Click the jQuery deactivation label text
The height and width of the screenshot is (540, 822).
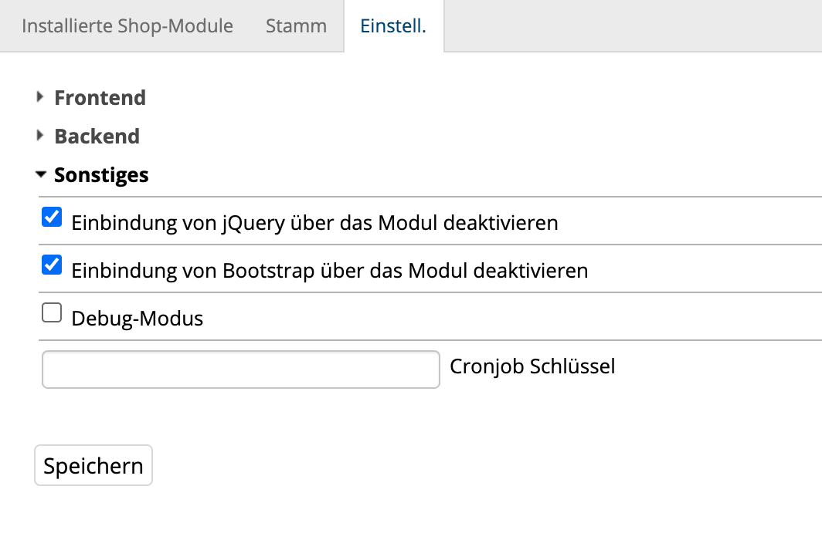click(314, 224)
